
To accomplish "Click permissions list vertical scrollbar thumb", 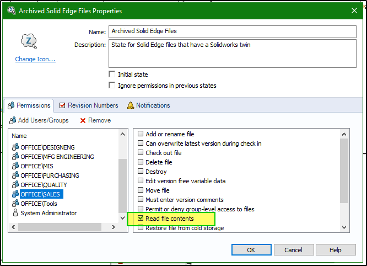I will point(344,171).
